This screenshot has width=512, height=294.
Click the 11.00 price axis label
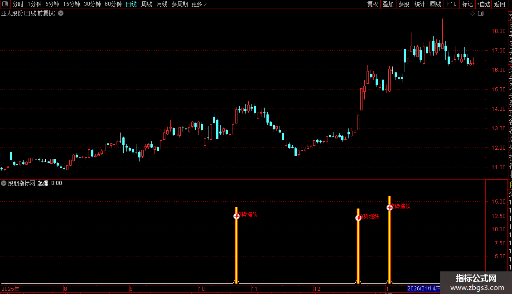coord(498,167)
